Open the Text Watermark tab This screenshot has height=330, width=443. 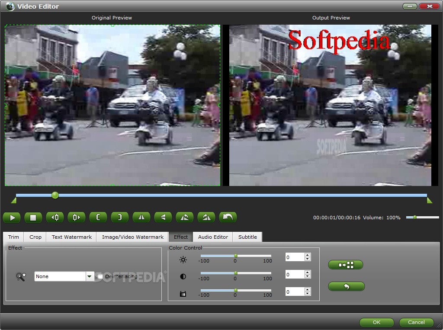71,237
